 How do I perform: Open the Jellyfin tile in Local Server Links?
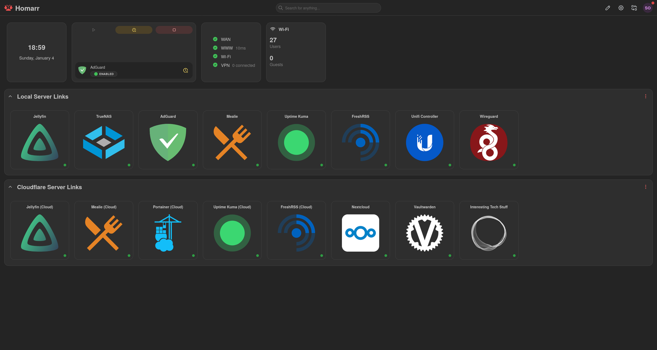[39, 140]
